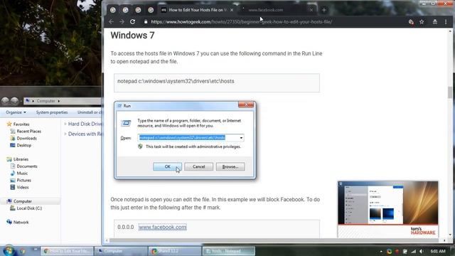This screenshot has width=455, height=256.
Task: Bookmark this page with the star icon
Action: [x=422, y=22]
